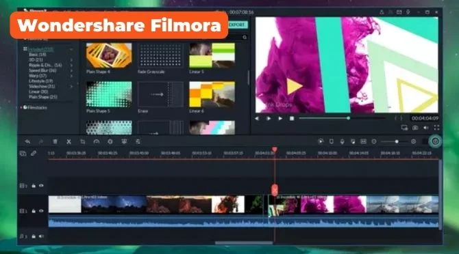The width and height of the screenshot is (459, 254).
Task: Click the Green Screen icon in timeline toolbar
Action: [x=124, y=142]
